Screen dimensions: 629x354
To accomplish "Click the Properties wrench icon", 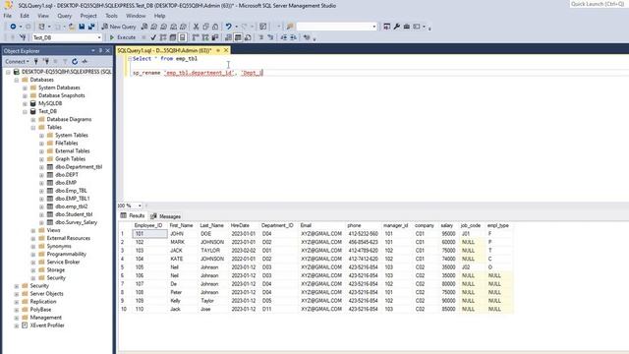I will [397, 27].
